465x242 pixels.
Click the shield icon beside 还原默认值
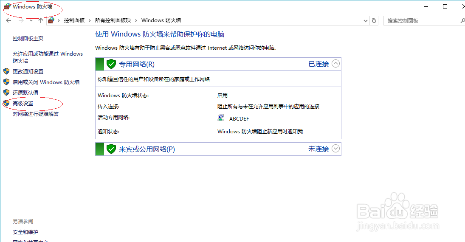click(6, 93)
